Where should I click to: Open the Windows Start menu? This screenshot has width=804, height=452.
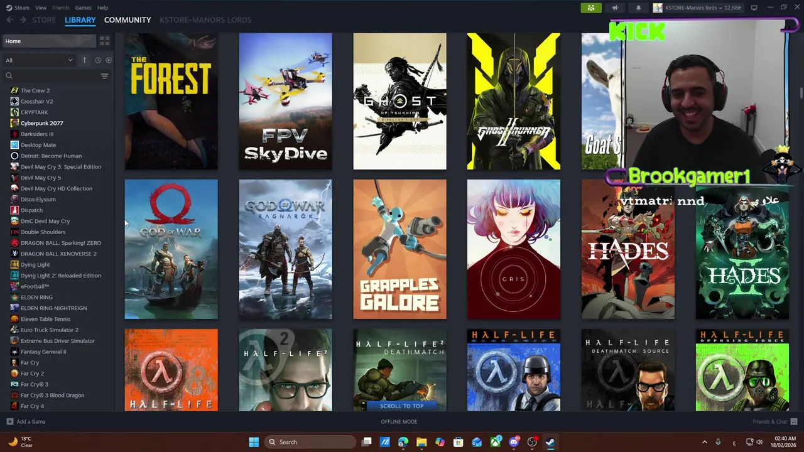[x=254, y=442]
